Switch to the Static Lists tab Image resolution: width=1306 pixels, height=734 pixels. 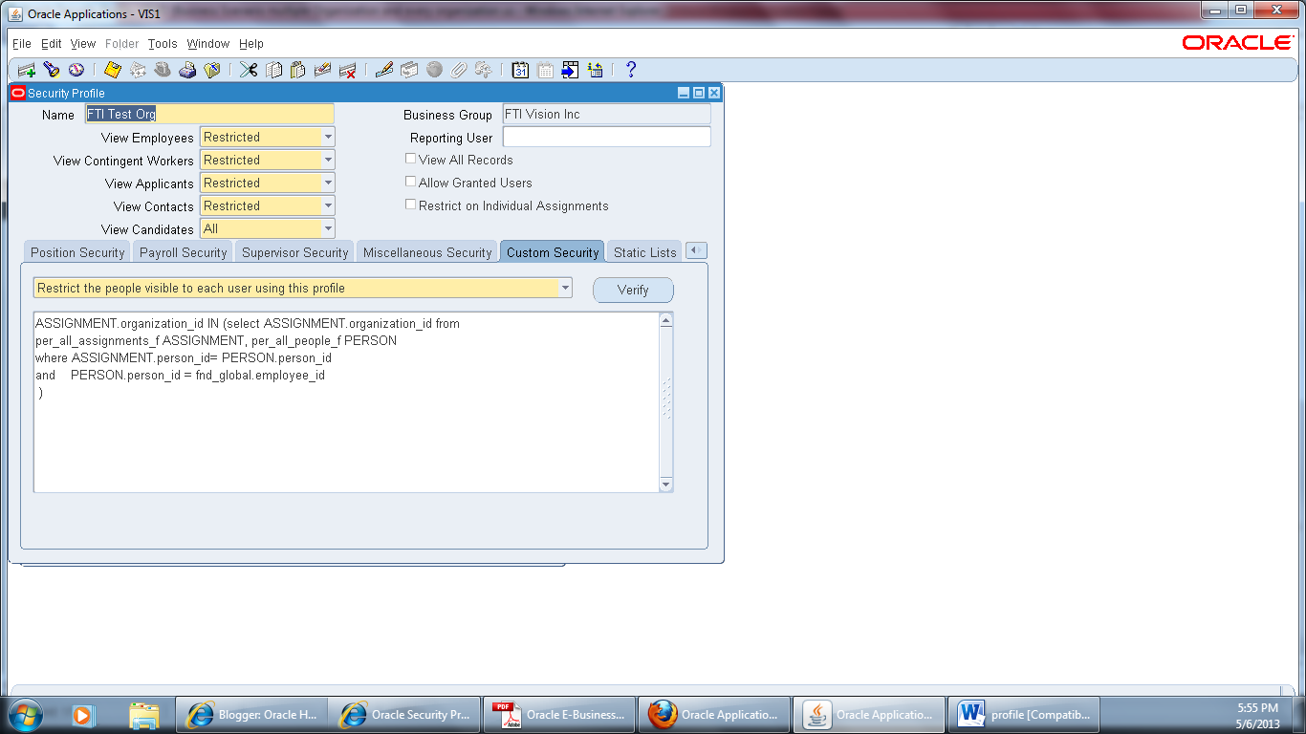643,251
